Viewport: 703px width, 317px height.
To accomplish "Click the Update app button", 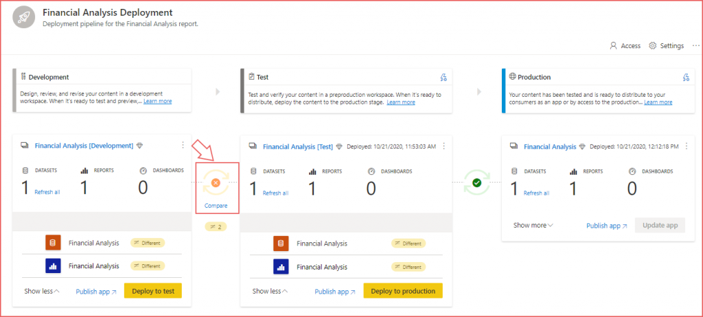I will pyautogui.click(x=660, y=225).
